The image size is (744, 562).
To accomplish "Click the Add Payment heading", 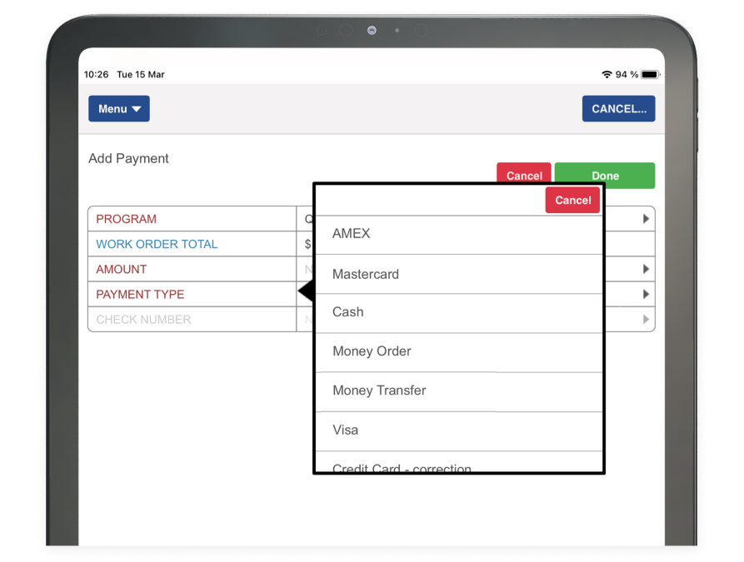I will coord(128,158).
